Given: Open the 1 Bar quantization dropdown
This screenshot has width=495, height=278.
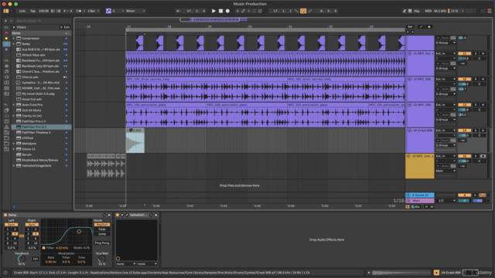Looking at the screenshot, I should click(x=93, y=11).
